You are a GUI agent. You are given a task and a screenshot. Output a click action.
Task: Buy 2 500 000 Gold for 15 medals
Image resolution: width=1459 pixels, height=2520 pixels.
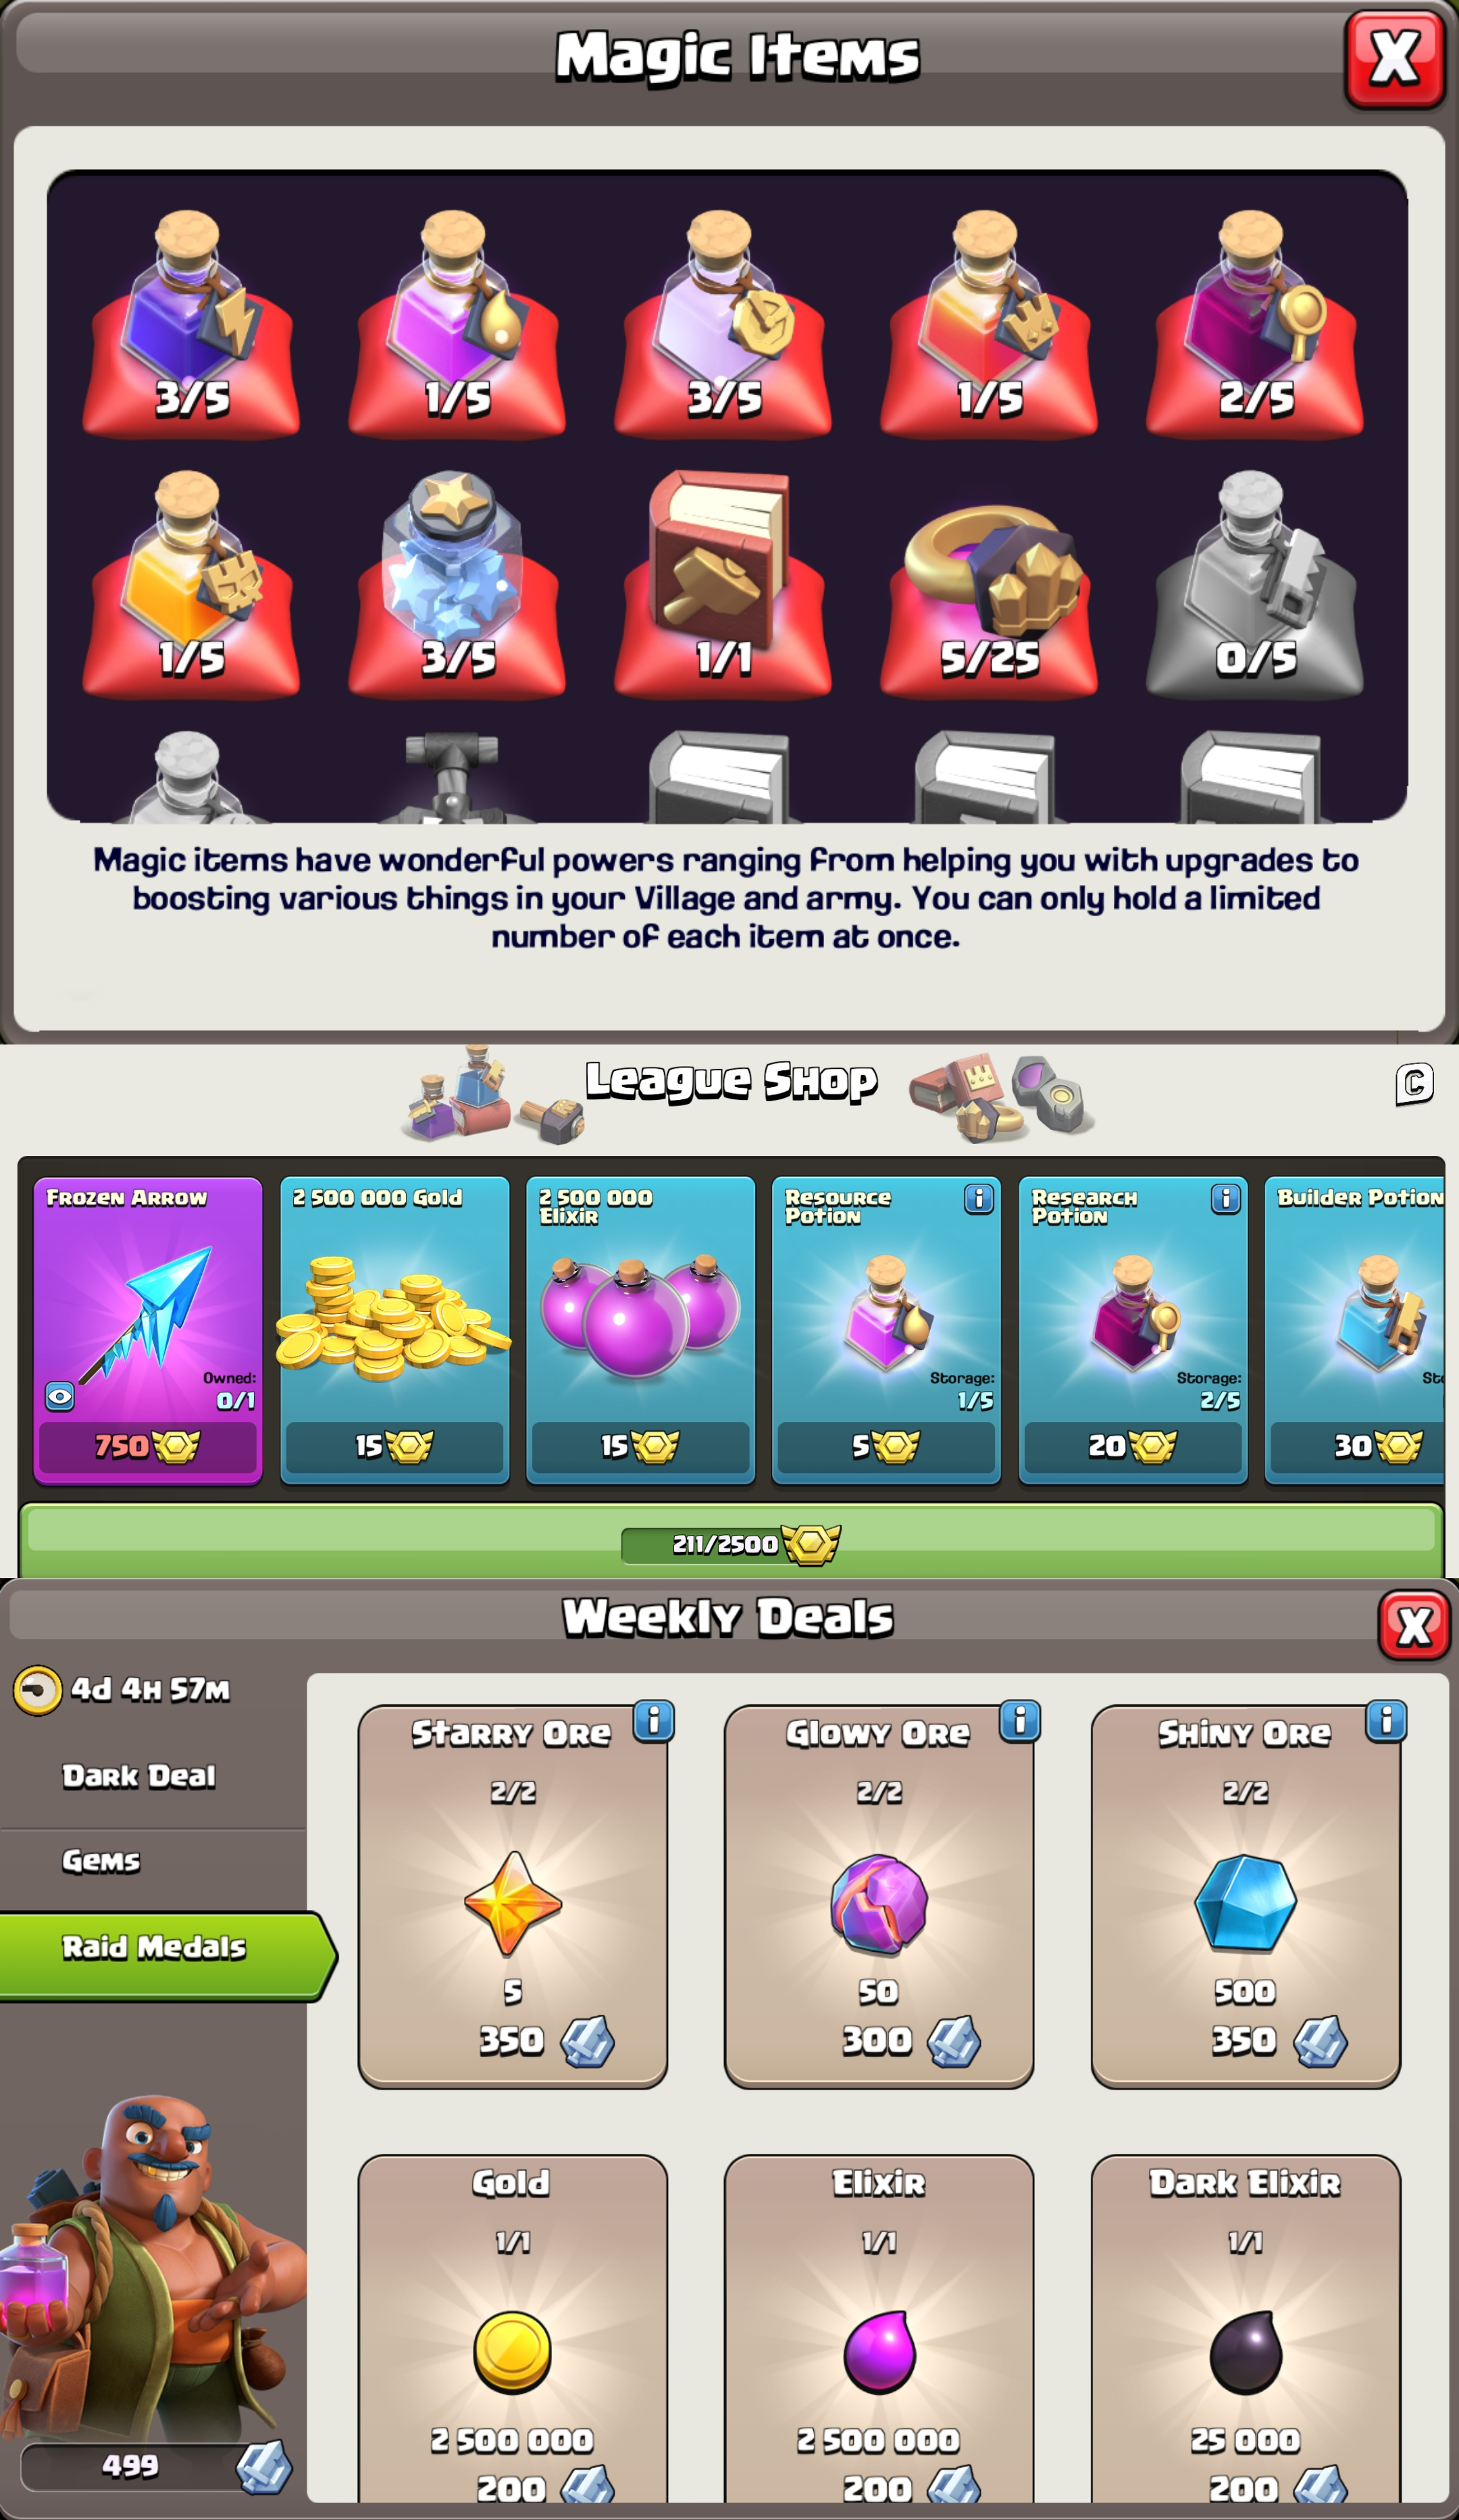(394, 1330)
